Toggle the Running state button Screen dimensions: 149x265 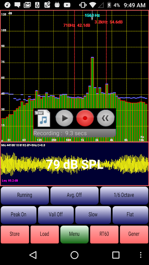point(25,195)
